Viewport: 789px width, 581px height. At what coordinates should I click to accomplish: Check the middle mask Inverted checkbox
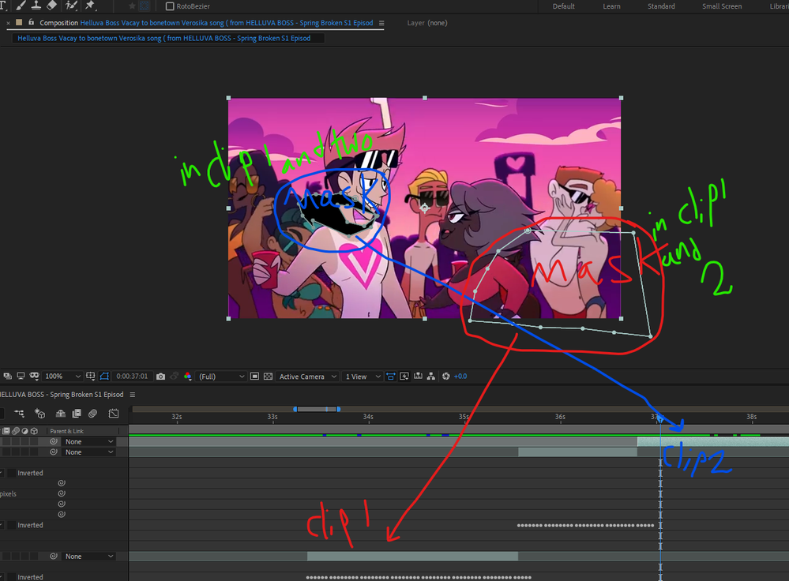[x=12, y=525]
